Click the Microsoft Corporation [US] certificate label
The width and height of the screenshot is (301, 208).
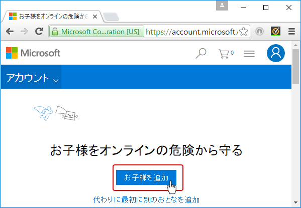coord(97,32)
